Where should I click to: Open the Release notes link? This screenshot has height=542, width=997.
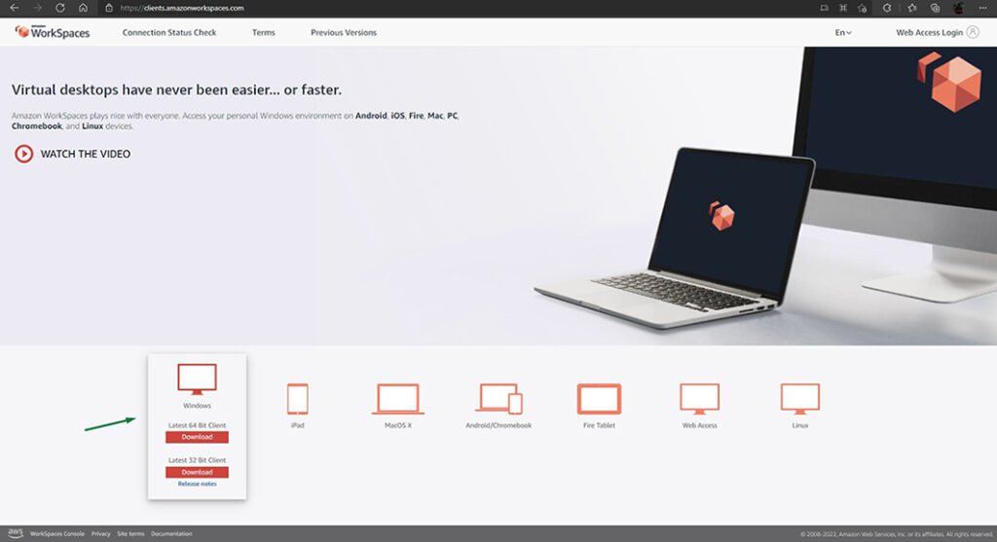click(x=197, y=484)
